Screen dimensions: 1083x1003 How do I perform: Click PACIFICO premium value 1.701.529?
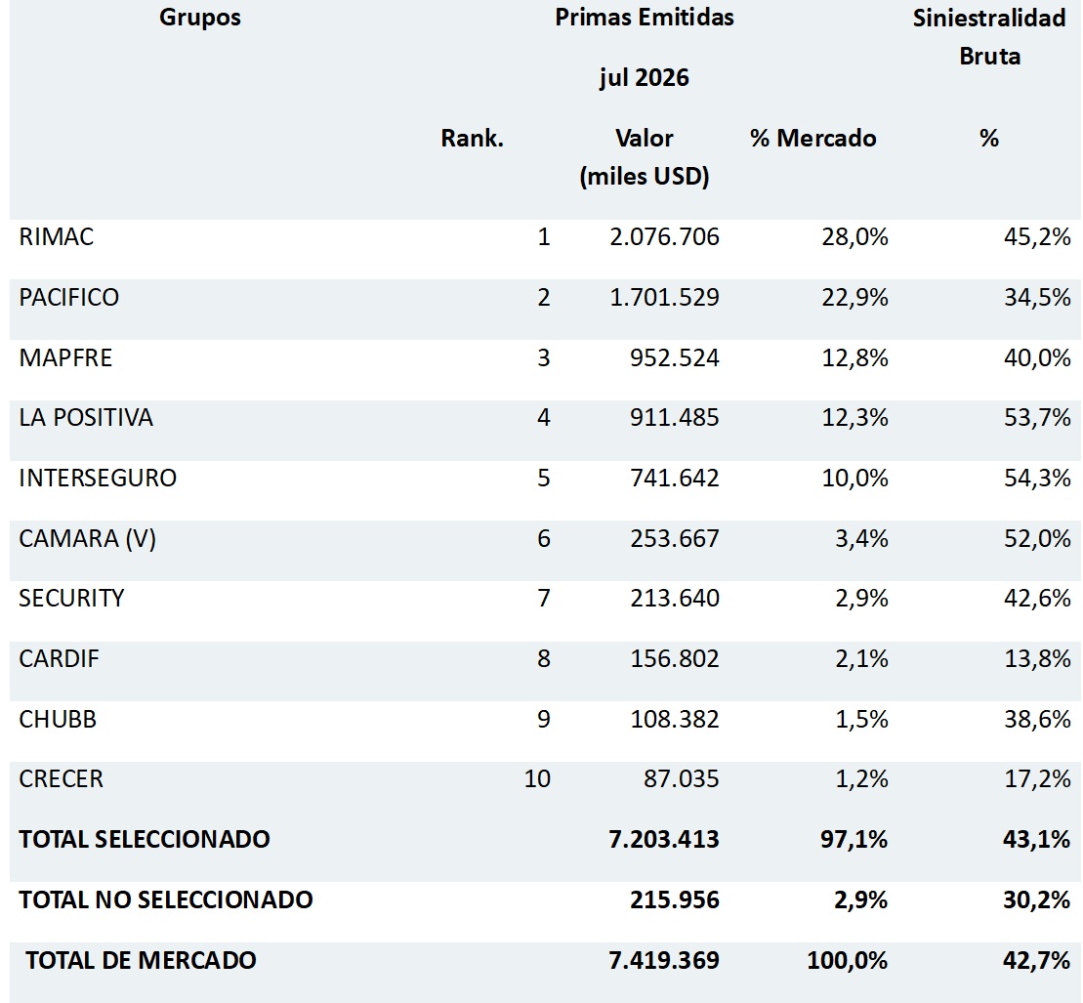point(664,297)
